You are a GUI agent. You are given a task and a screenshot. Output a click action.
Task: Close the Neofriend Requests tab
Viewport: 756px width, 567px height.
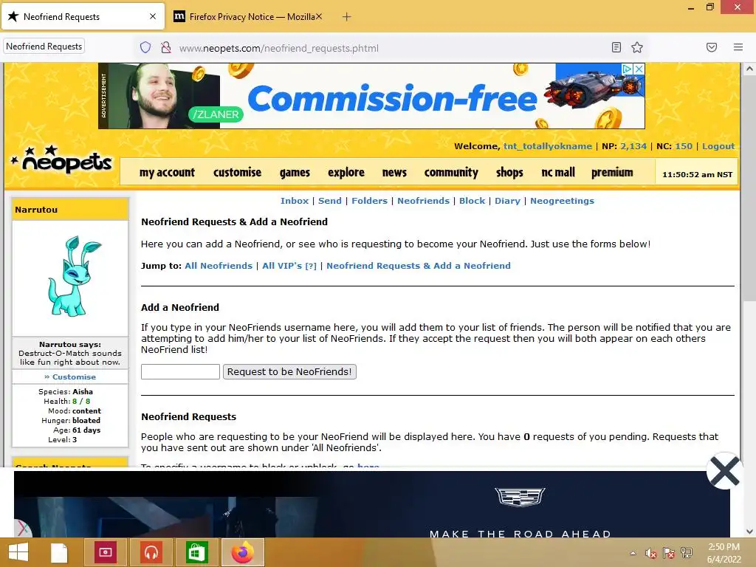[x=153, y=16]
